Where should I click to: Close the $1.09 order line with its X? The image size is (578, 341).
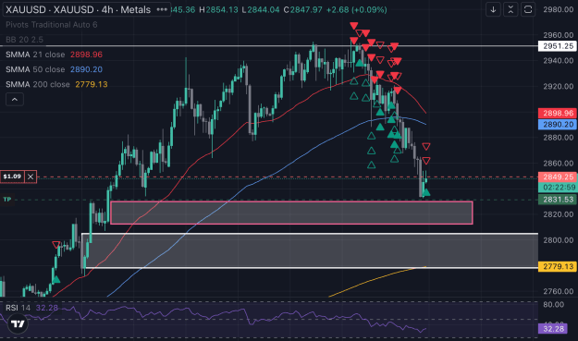[x=31, y=177]
